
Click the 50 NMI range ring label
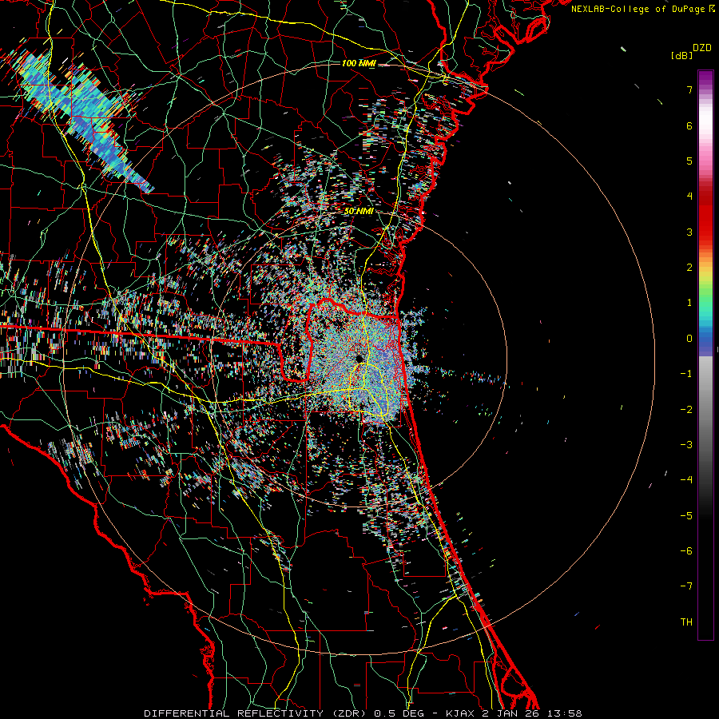pos(359,211)
